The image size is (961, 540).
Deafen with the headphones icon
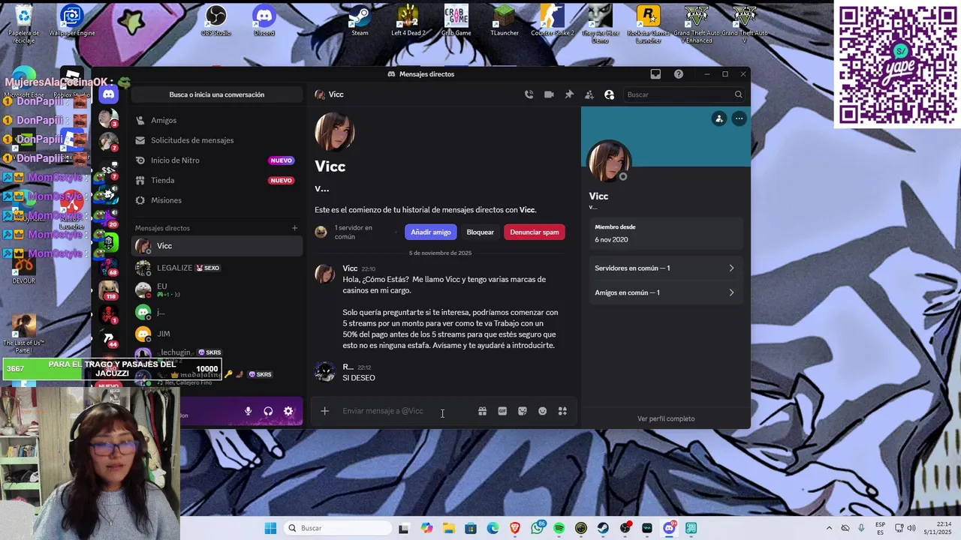point(268,411)
